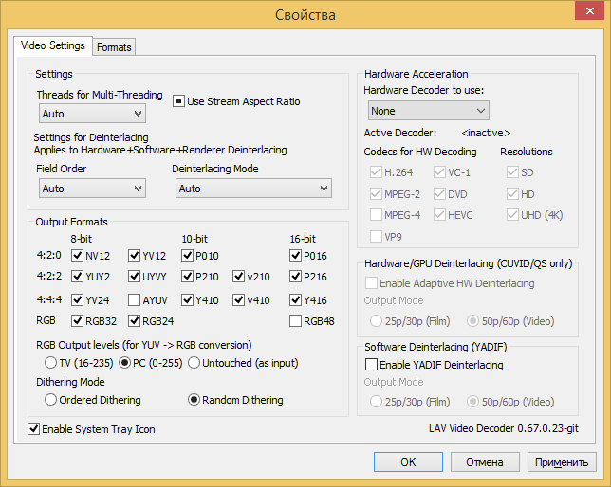Select TV (16-235) RGB output level
The height and width of the screenshot is (487, 611).
(50, 363)
